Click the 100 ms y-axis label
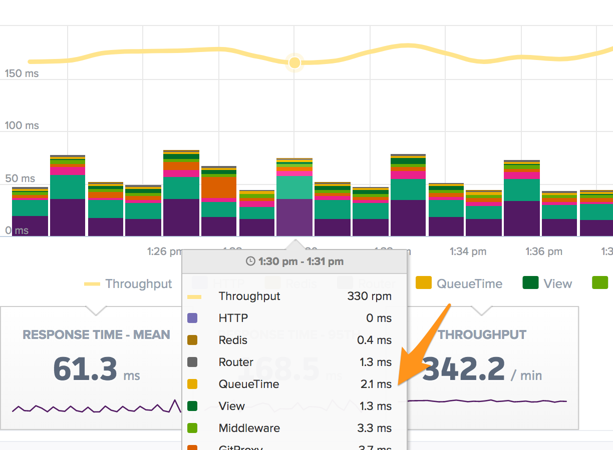Screen dimensions: 613x450 (x=22, y=125)
